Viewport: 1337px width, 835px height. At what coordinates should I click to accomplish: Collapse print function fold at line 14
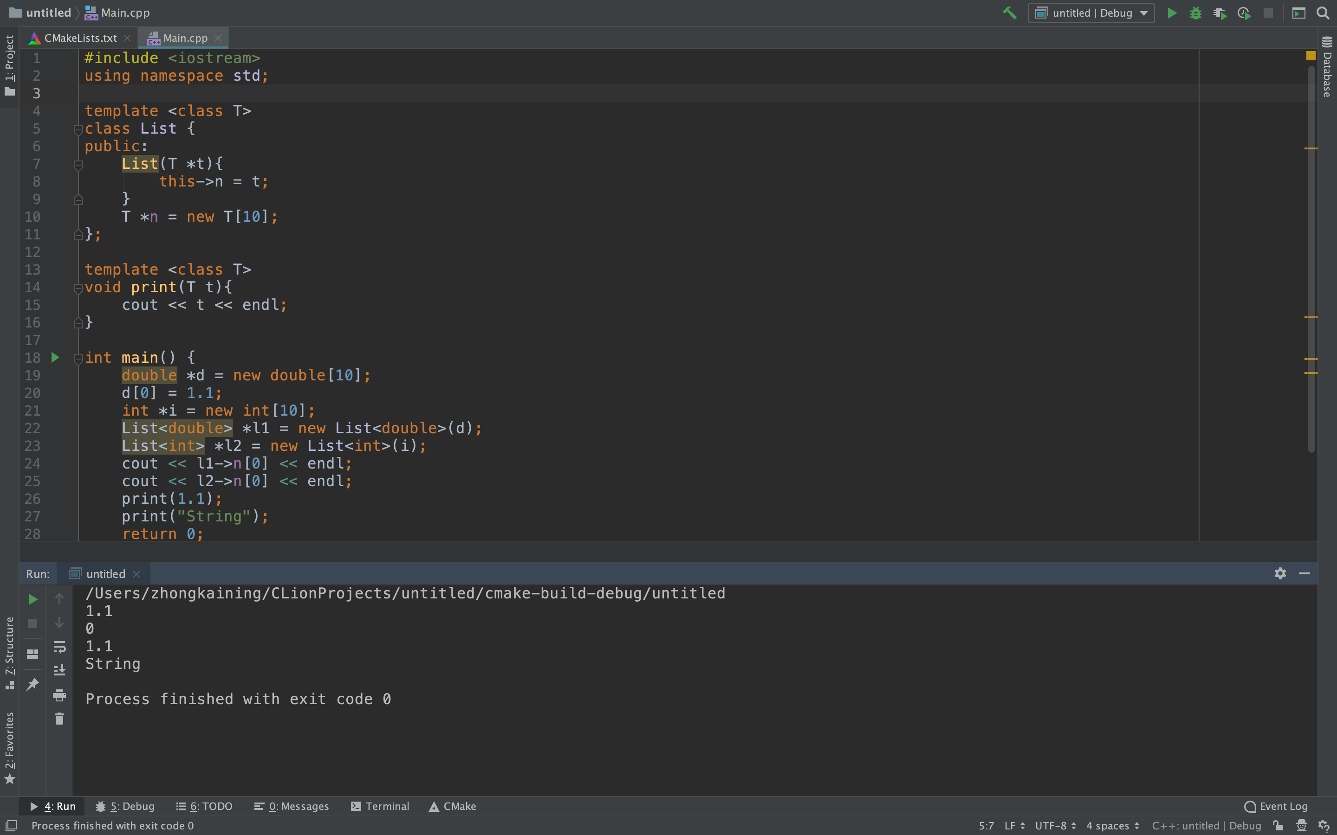(x=78, y=288)
